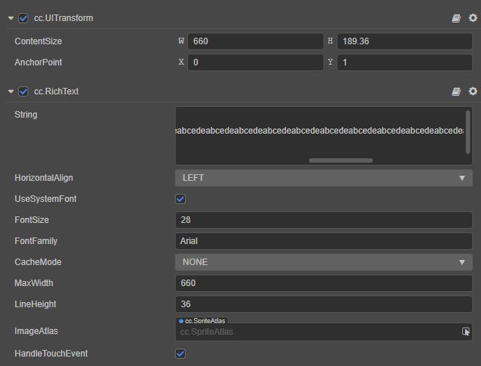This screenshot has height=366, width=481.
Task: Click the String text horizontal scrollbar
Action: pyautogui.click(x=341, y=160)
